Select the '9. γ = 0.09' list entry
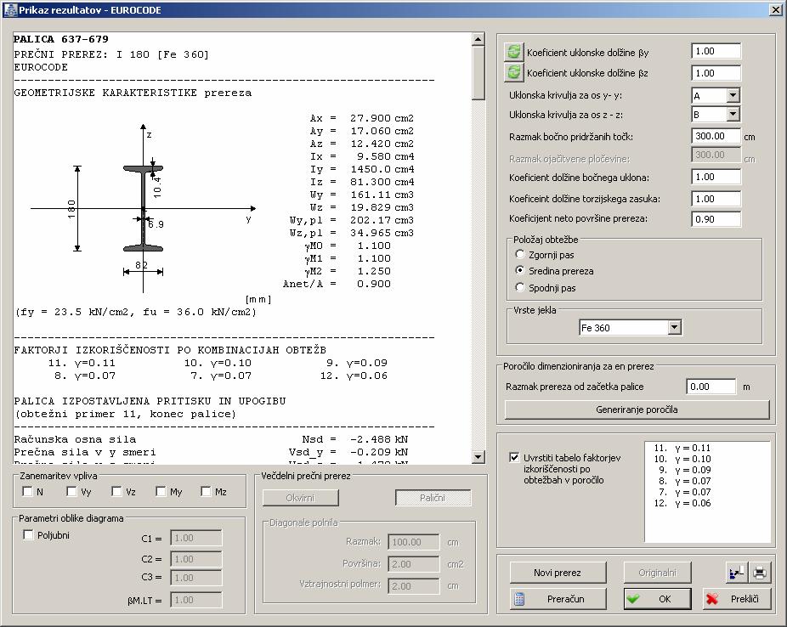 [685, 470]
